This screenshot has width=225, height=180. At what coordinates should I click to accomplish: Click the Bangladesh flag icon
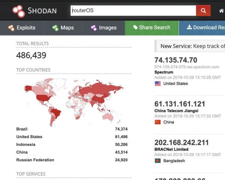[x=157, y=161]
